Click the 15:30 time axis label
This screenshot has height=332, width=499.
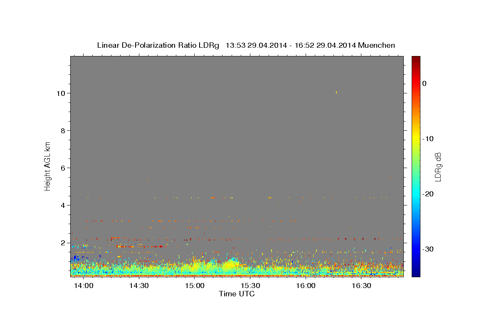click(x=250, y=286)
